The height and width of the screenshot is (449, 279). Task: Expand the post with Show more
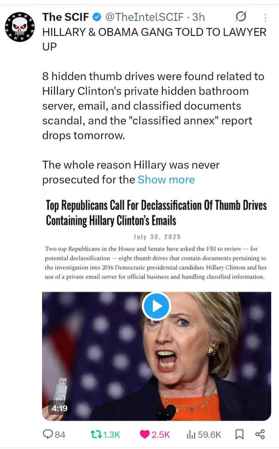166,179
